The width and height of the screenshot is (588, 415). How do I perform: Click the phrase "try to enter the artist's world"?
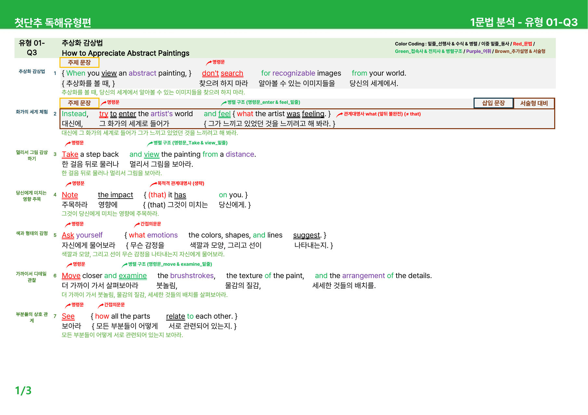[146, 114]
